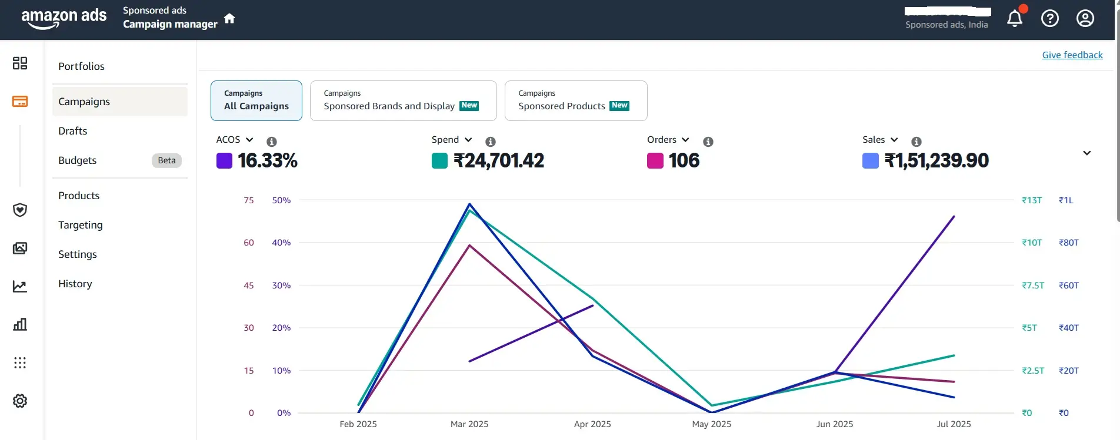Open the user account profile icon
The image size is (1120, 440).
1085,19
